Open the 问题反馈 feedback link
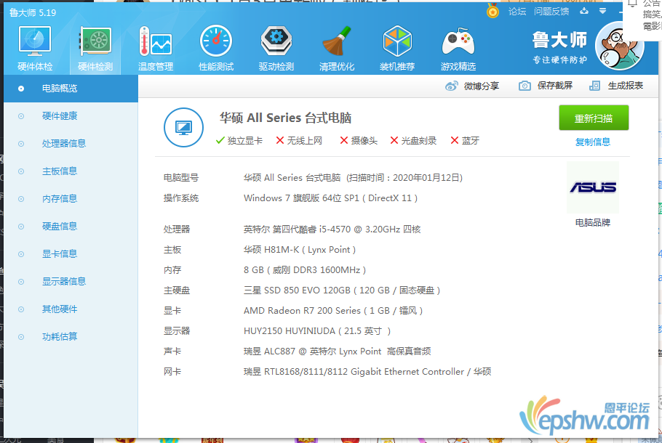The height and width of the screenshot is (443, 662). tap(551, 12)
